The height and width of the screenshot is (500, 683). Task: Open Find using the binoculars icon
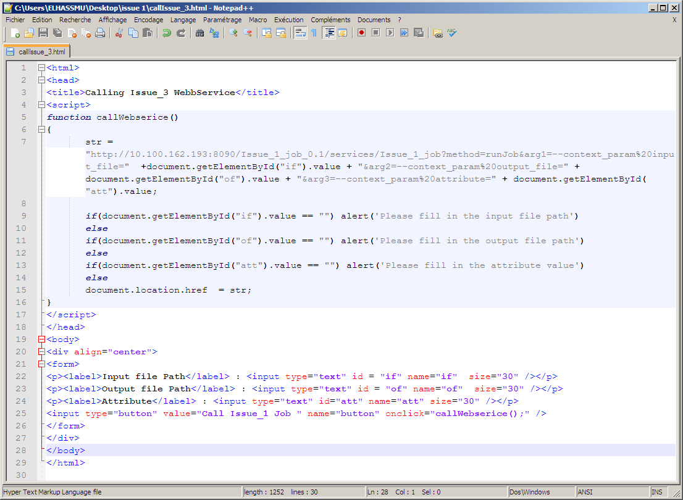199,33
